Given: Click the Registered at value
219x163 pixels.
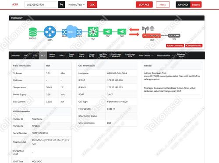Looking at the screenshot, I should [50, 142].
